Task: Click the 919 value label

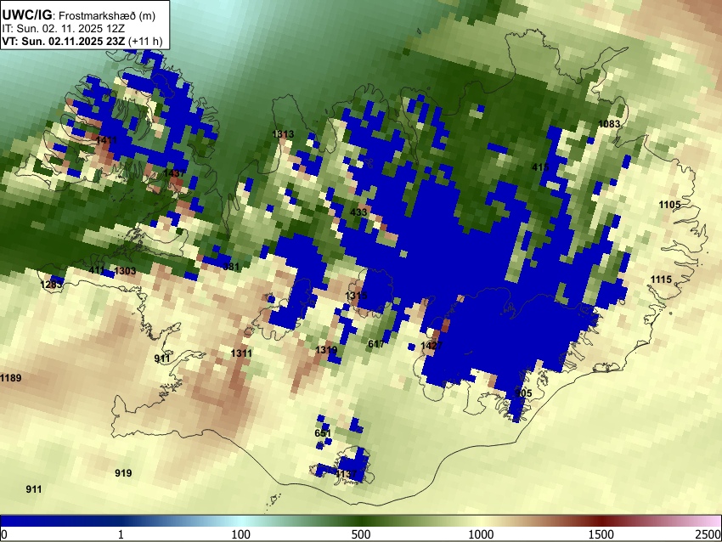Action: click(123, 473)
